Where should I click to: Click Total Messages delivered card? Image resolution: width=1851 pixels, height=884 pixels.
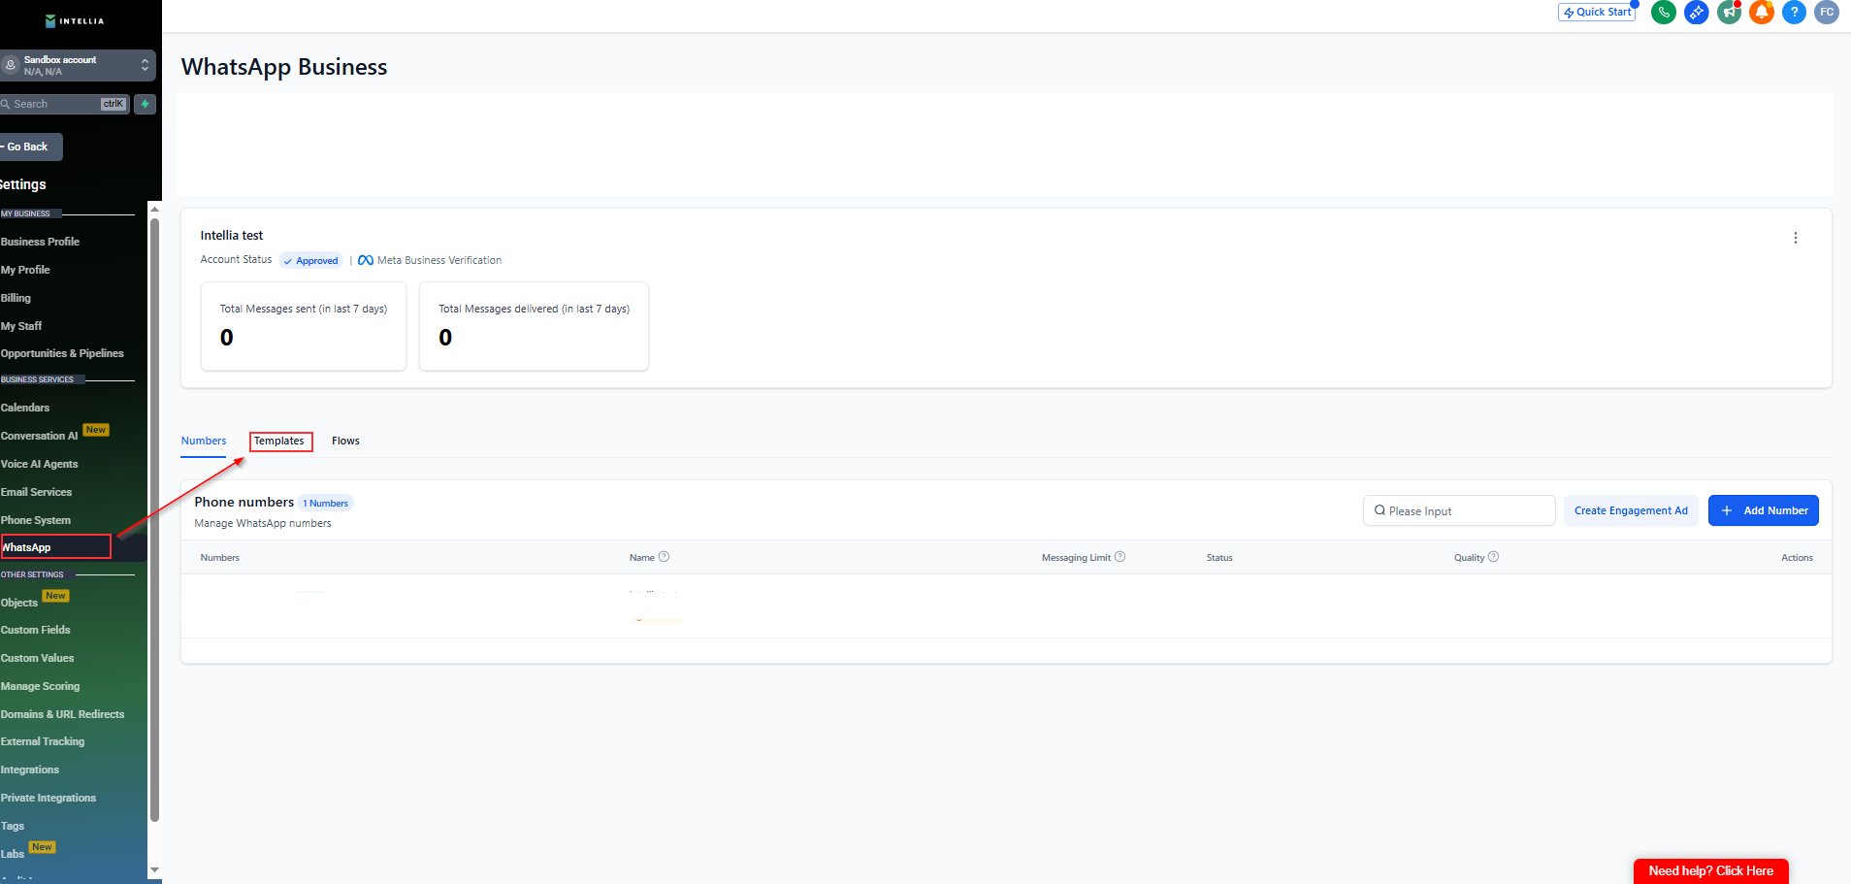534,326
